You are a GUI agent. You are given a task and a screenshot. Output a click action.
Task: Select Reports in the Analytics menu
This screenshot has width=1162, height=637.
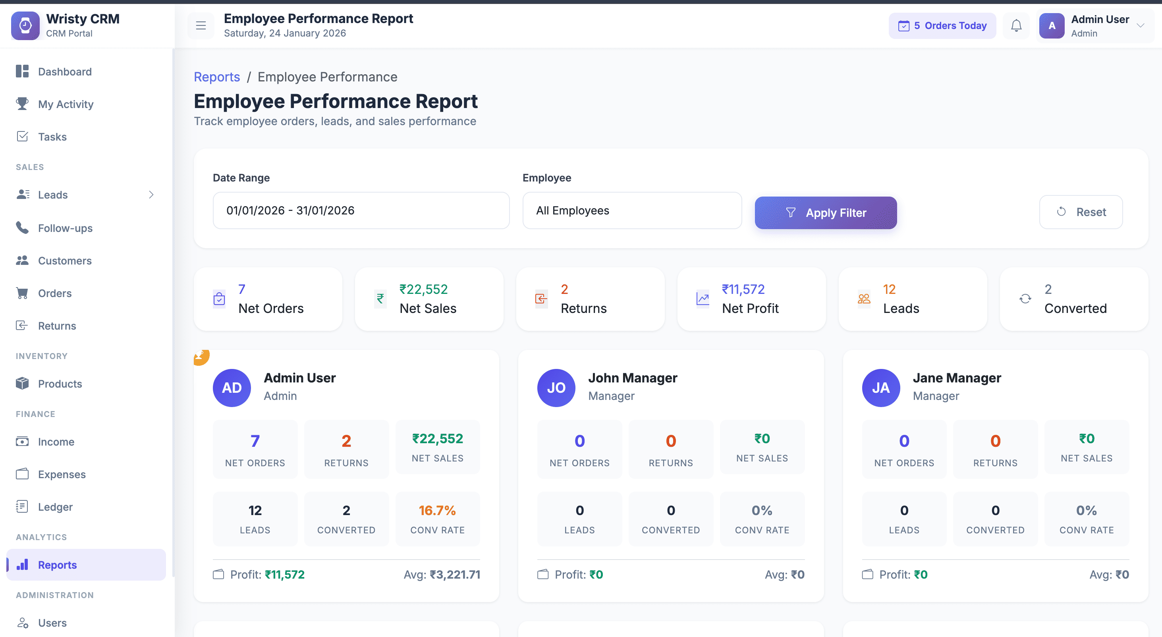pos(57,565)
